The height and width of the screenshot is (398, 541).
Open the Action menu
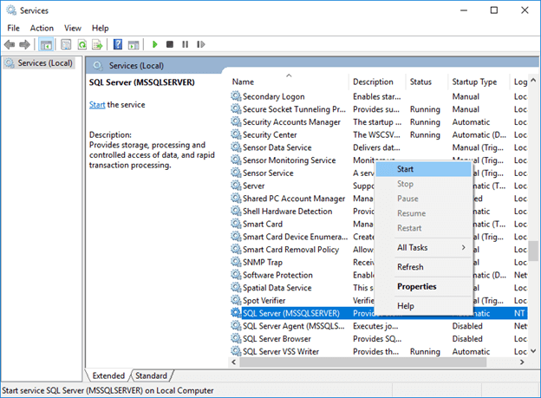point(42,28)
